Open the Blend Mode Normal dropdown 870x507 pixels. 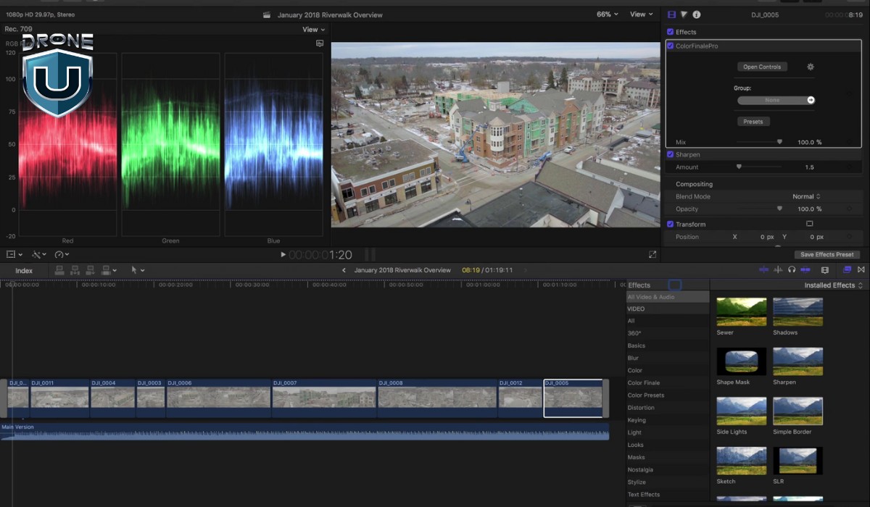point(806,196)
